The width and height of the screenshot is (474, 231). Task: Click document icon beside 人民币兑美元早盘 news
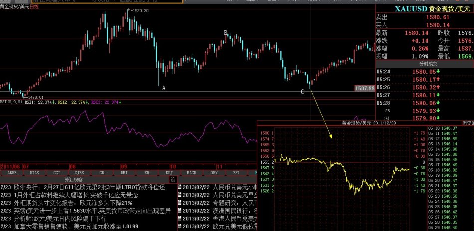[180, 195]
